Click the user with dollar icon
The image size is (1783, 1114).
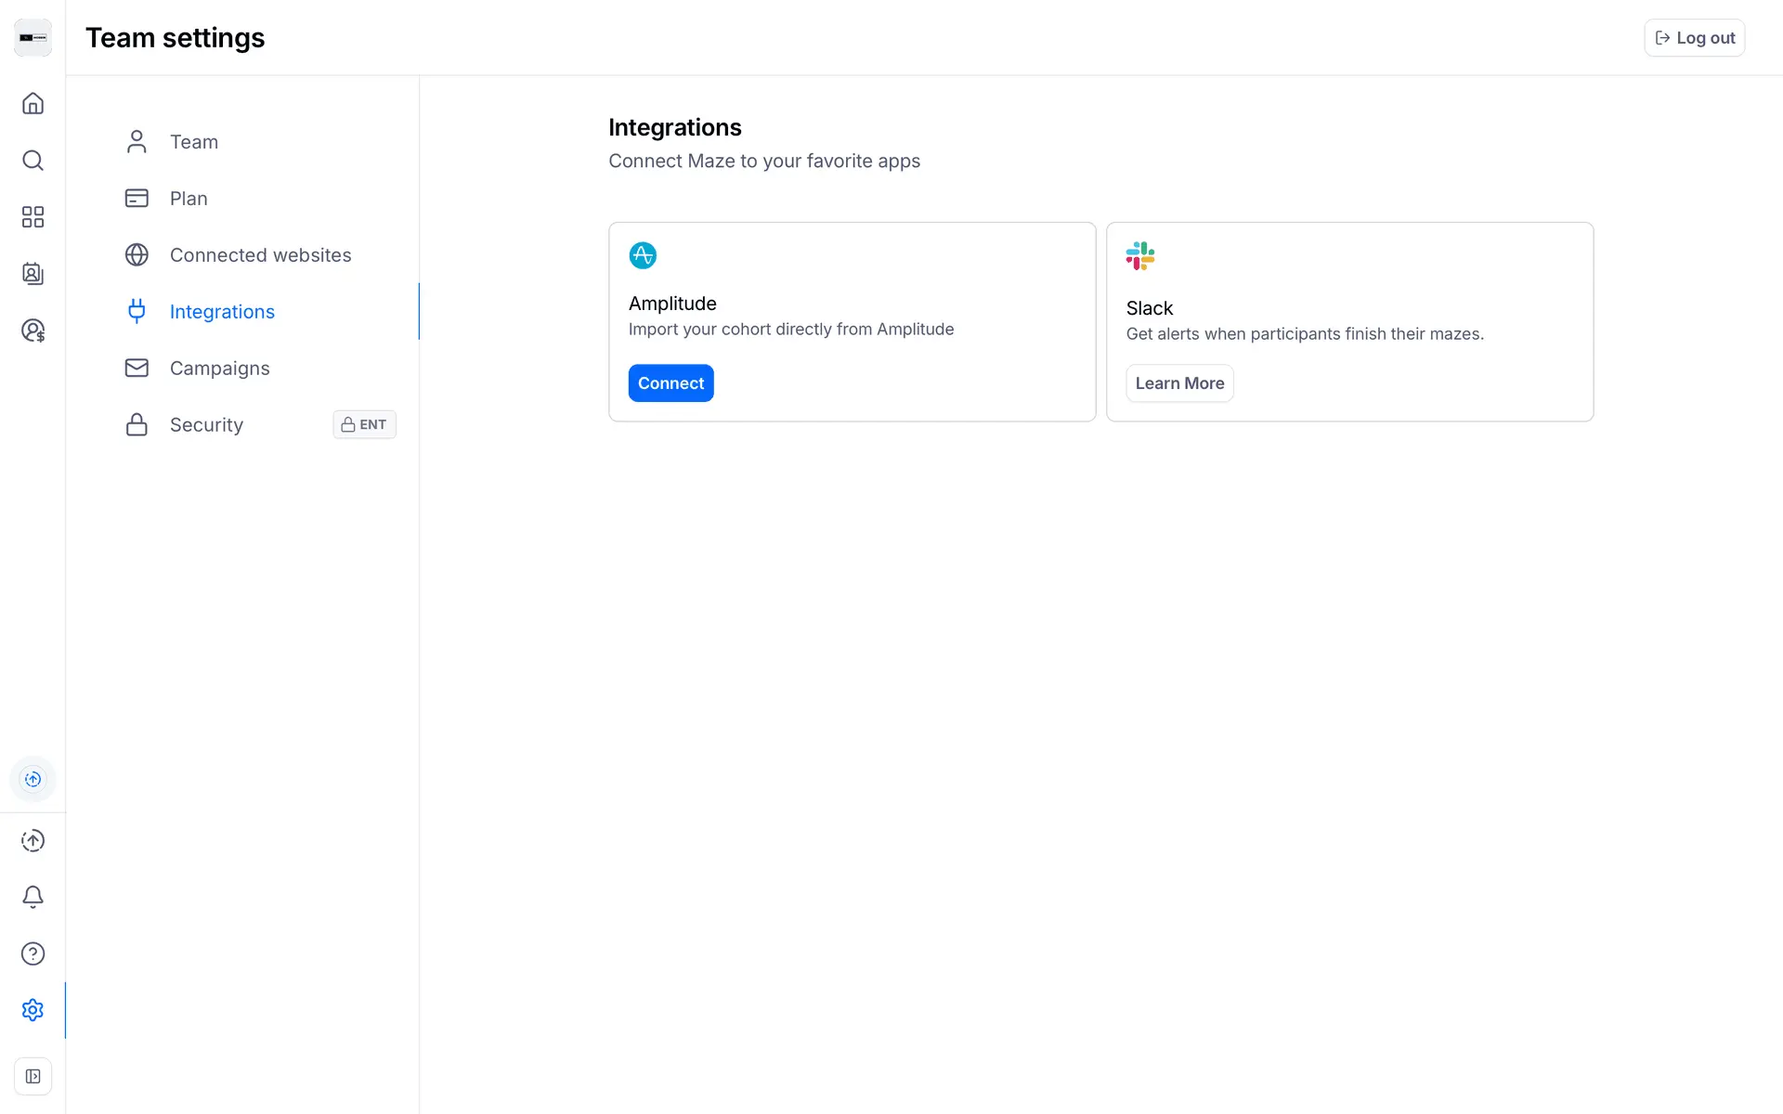tap(33, 330)
